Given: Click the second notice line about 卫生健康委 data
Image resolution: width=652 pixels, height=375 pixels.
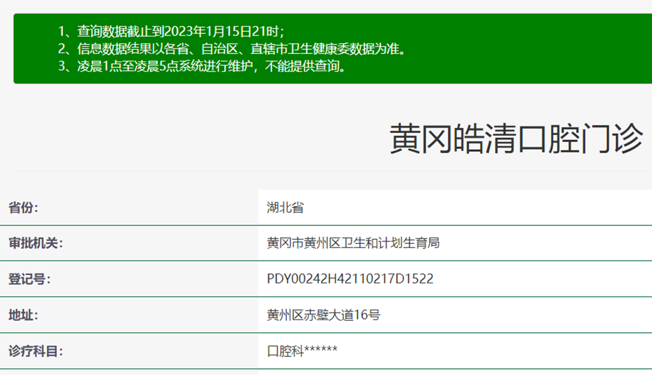Looking at the screenshot, I should (232, 49).
